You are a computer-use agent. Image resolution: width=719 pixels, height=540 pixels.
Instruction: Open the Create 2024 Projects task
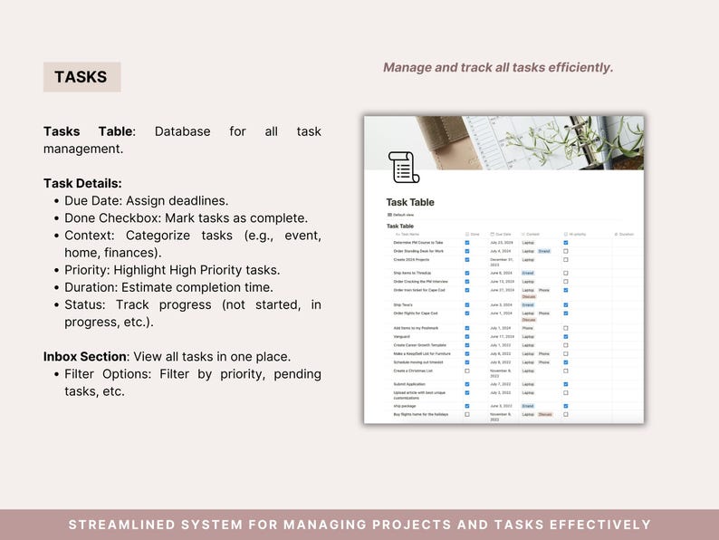pos(411,260)
